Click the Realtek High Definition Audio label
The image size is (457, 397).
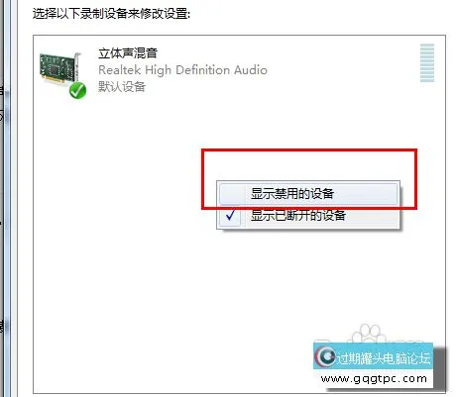pos(182,70)
